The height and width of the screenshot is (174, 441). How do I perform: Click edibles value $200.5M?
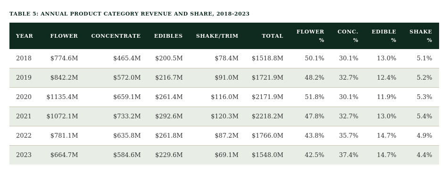[169, 58]
